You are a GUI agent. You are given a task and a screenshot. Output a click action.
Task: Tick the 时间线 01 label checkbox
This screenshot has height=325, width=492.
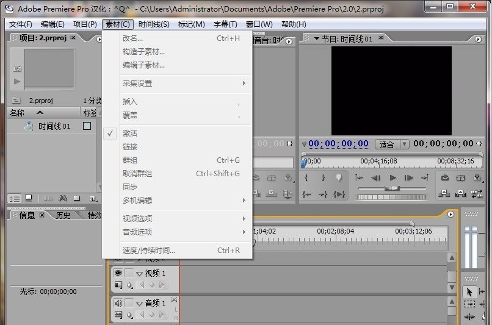point(87,126)
